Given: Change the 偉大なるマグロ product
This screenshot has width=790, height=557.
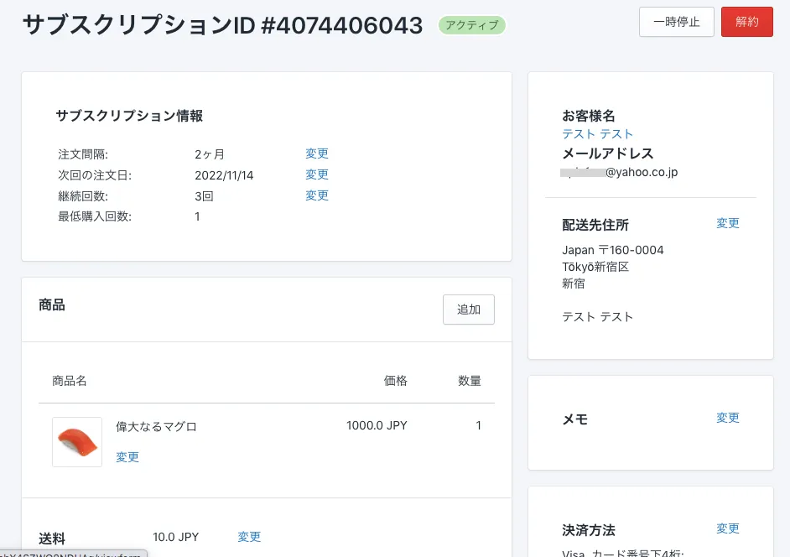Looking at the screenshot, I should pos(127,457).
